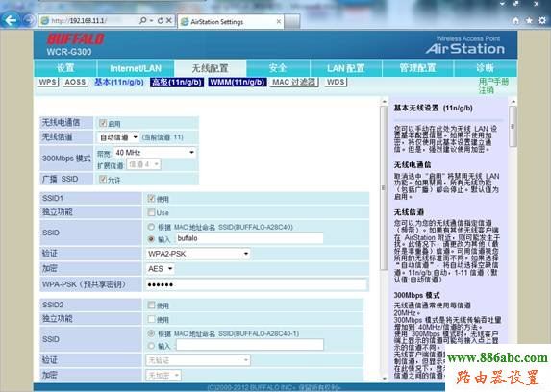Click the help panel scrollbar thumb
551x392 pixels.
[x=513, y=127]
